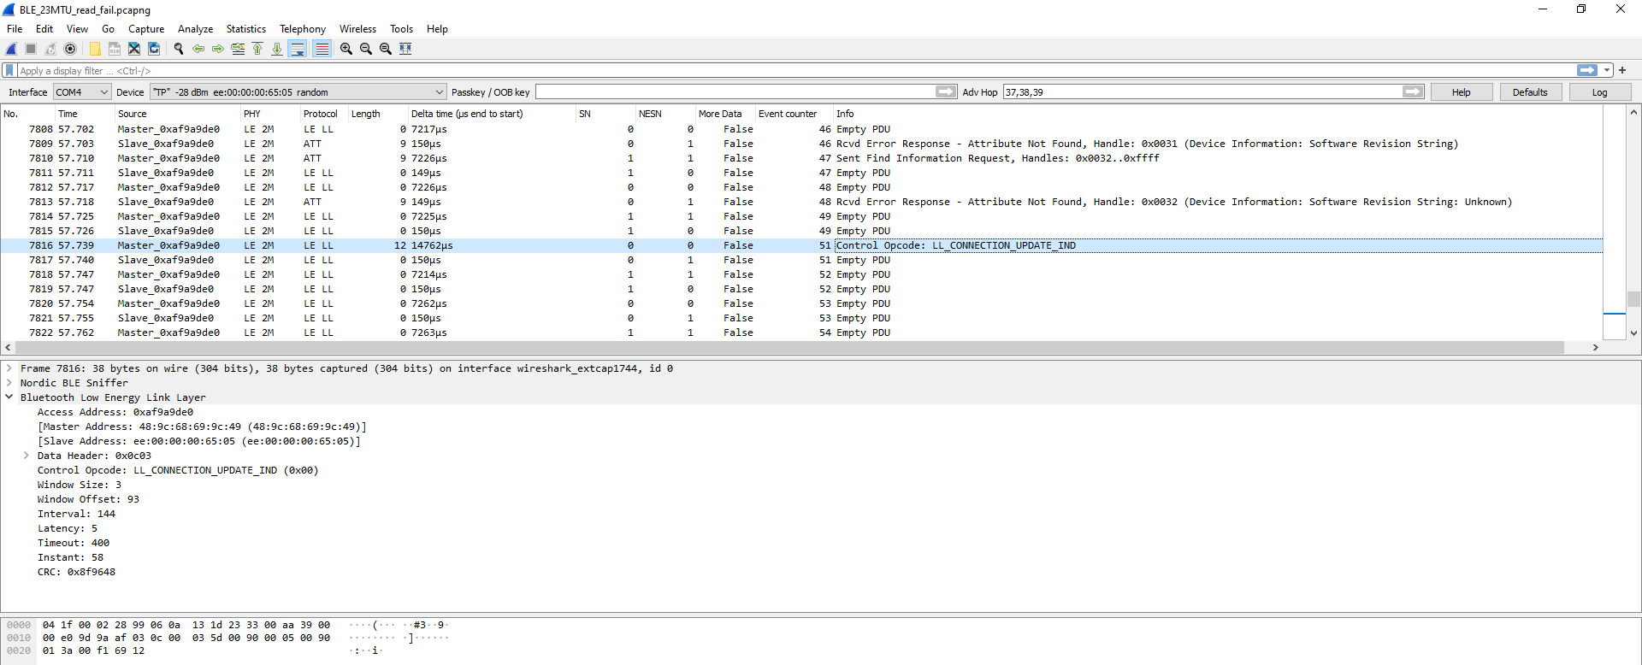Apply Passkey / OOB key arrow
Viewport: 1642px width, 665px height.
pyautogui.click(x=946, y=91)
